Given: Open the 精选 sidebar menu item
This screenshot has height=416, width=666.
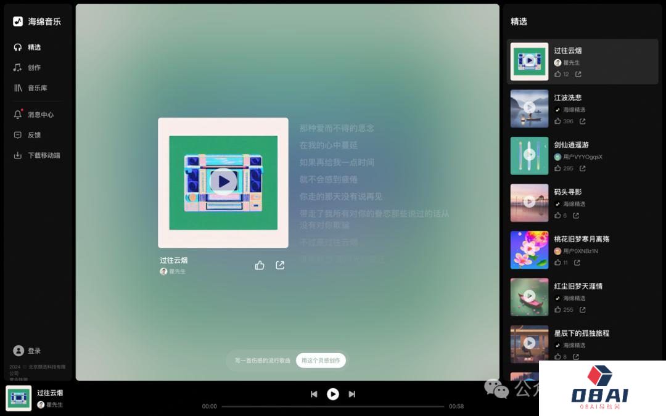Looking at the screenshot, I should pos(34,47).
